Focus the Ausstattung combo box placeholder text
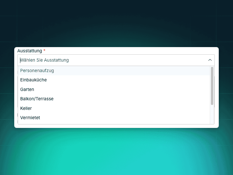 click(x=44, y=60)
